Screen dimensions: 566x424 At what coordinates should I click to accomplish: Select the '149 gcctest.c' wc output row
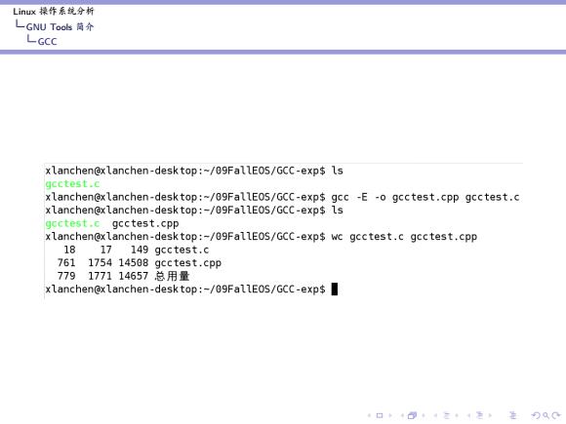[x=136, y=250]
